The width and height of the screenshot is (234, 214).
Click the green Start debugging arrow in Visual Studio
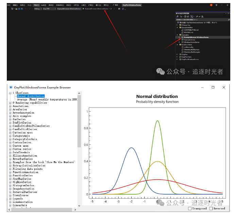tap(83, 9)
